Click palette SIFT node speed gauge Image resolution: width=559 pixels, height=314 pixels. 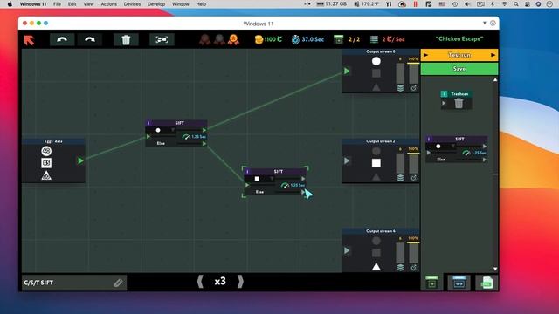466,153
